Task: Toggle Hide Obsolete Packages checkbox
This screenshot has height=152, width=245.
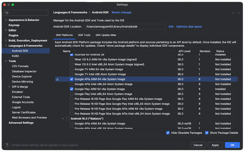Action: click(168, 133)
